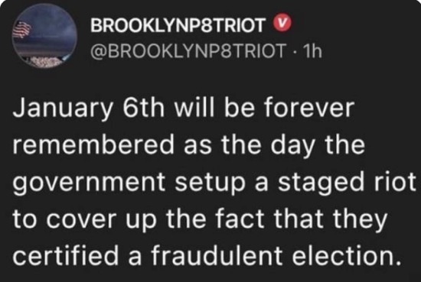421x282 pixels.
Task: Click the word "government" in the post
Action: (88, 183)
